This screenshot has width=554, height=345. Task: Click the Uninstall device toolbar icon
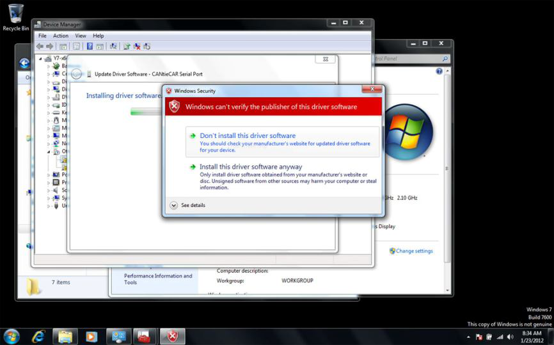[137, 46]
